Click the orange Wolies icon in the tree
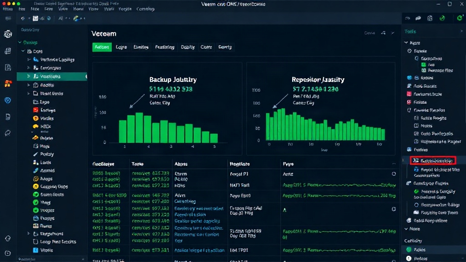 [35, 118]
